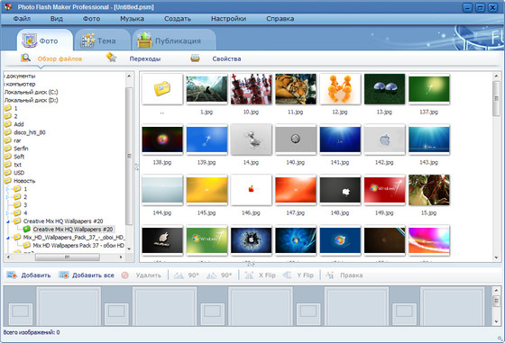Open the Serfin folder
Screen dimensions: 505x343
21,149
